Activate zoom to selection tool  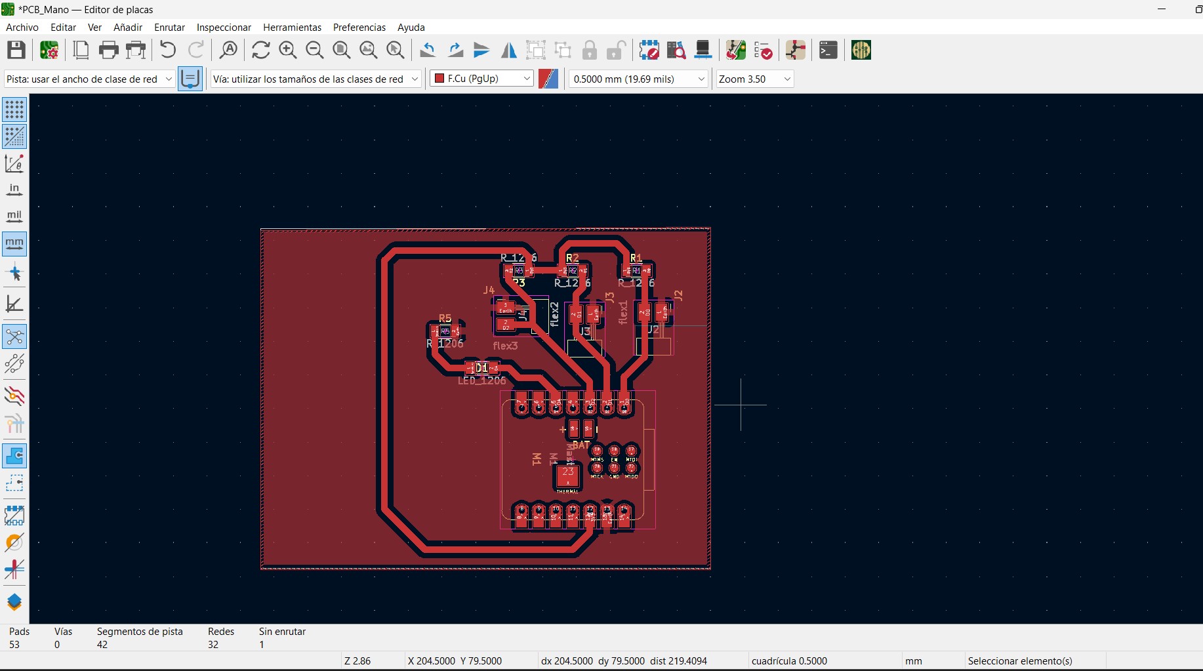(x=395, y=50)
